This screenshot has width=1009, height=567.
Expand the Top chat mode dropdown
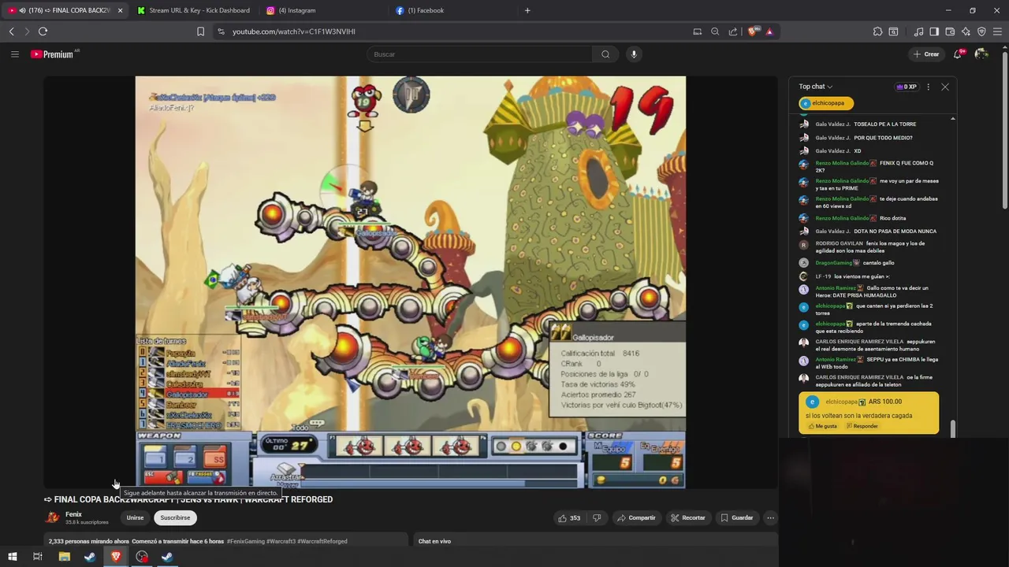(816, 87)
